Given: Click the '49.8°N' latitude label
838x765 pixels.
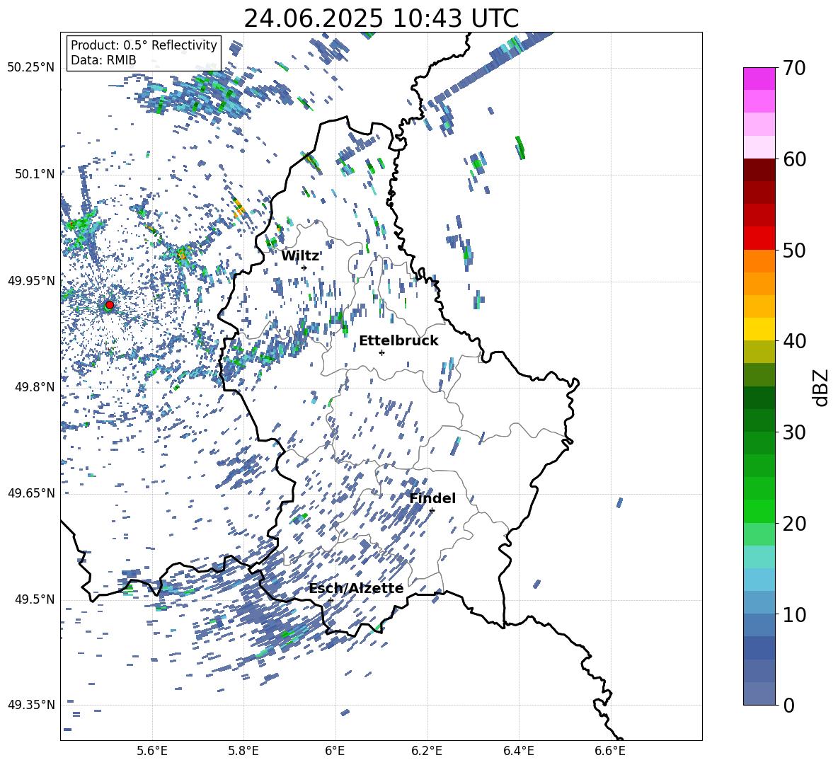Looking at the screenshot, I should point(34,387).
